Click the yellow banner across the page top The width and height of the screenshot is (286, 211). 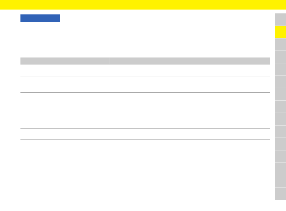tap(143, 5)
